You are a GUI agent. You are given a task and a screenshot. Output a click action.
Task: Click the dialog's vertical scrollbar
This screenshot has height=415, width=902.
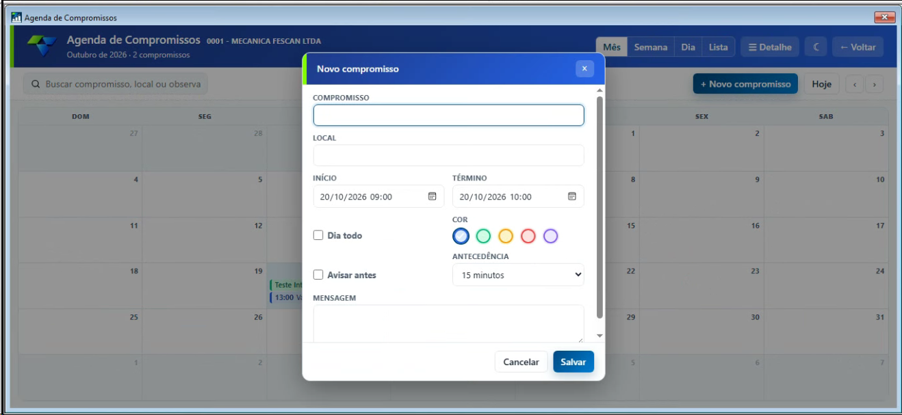[x=600, y=207]
